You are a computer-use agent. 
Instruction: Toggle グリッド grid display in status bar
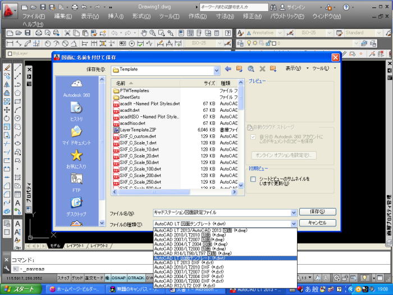coord(77,278)
